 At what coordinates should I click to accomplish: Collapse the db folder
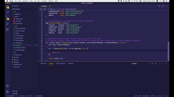[x=24, y=12]
